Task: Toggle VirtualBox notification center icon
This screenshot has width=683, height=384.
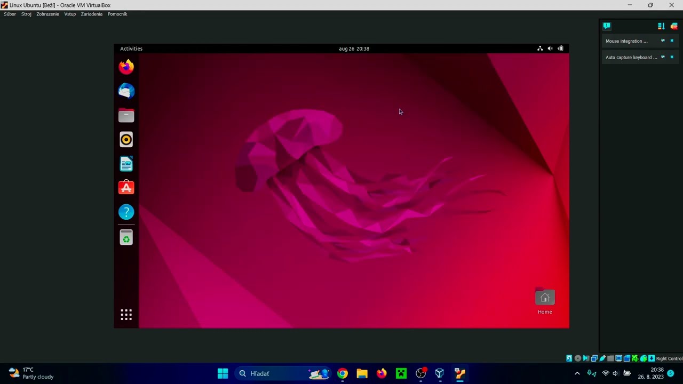Action: (607, 26)
